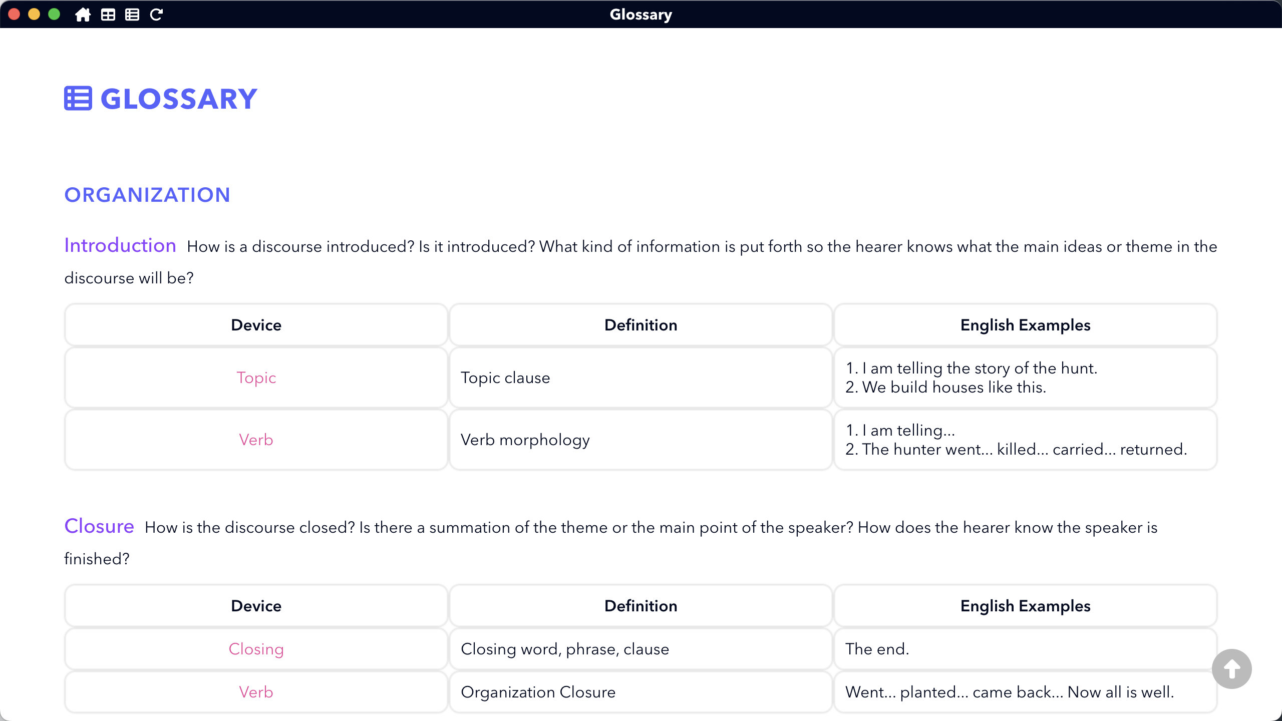Open the Verb link under Introduction table
This screenshot has width=1282, height=721.
tap(256, 440)
